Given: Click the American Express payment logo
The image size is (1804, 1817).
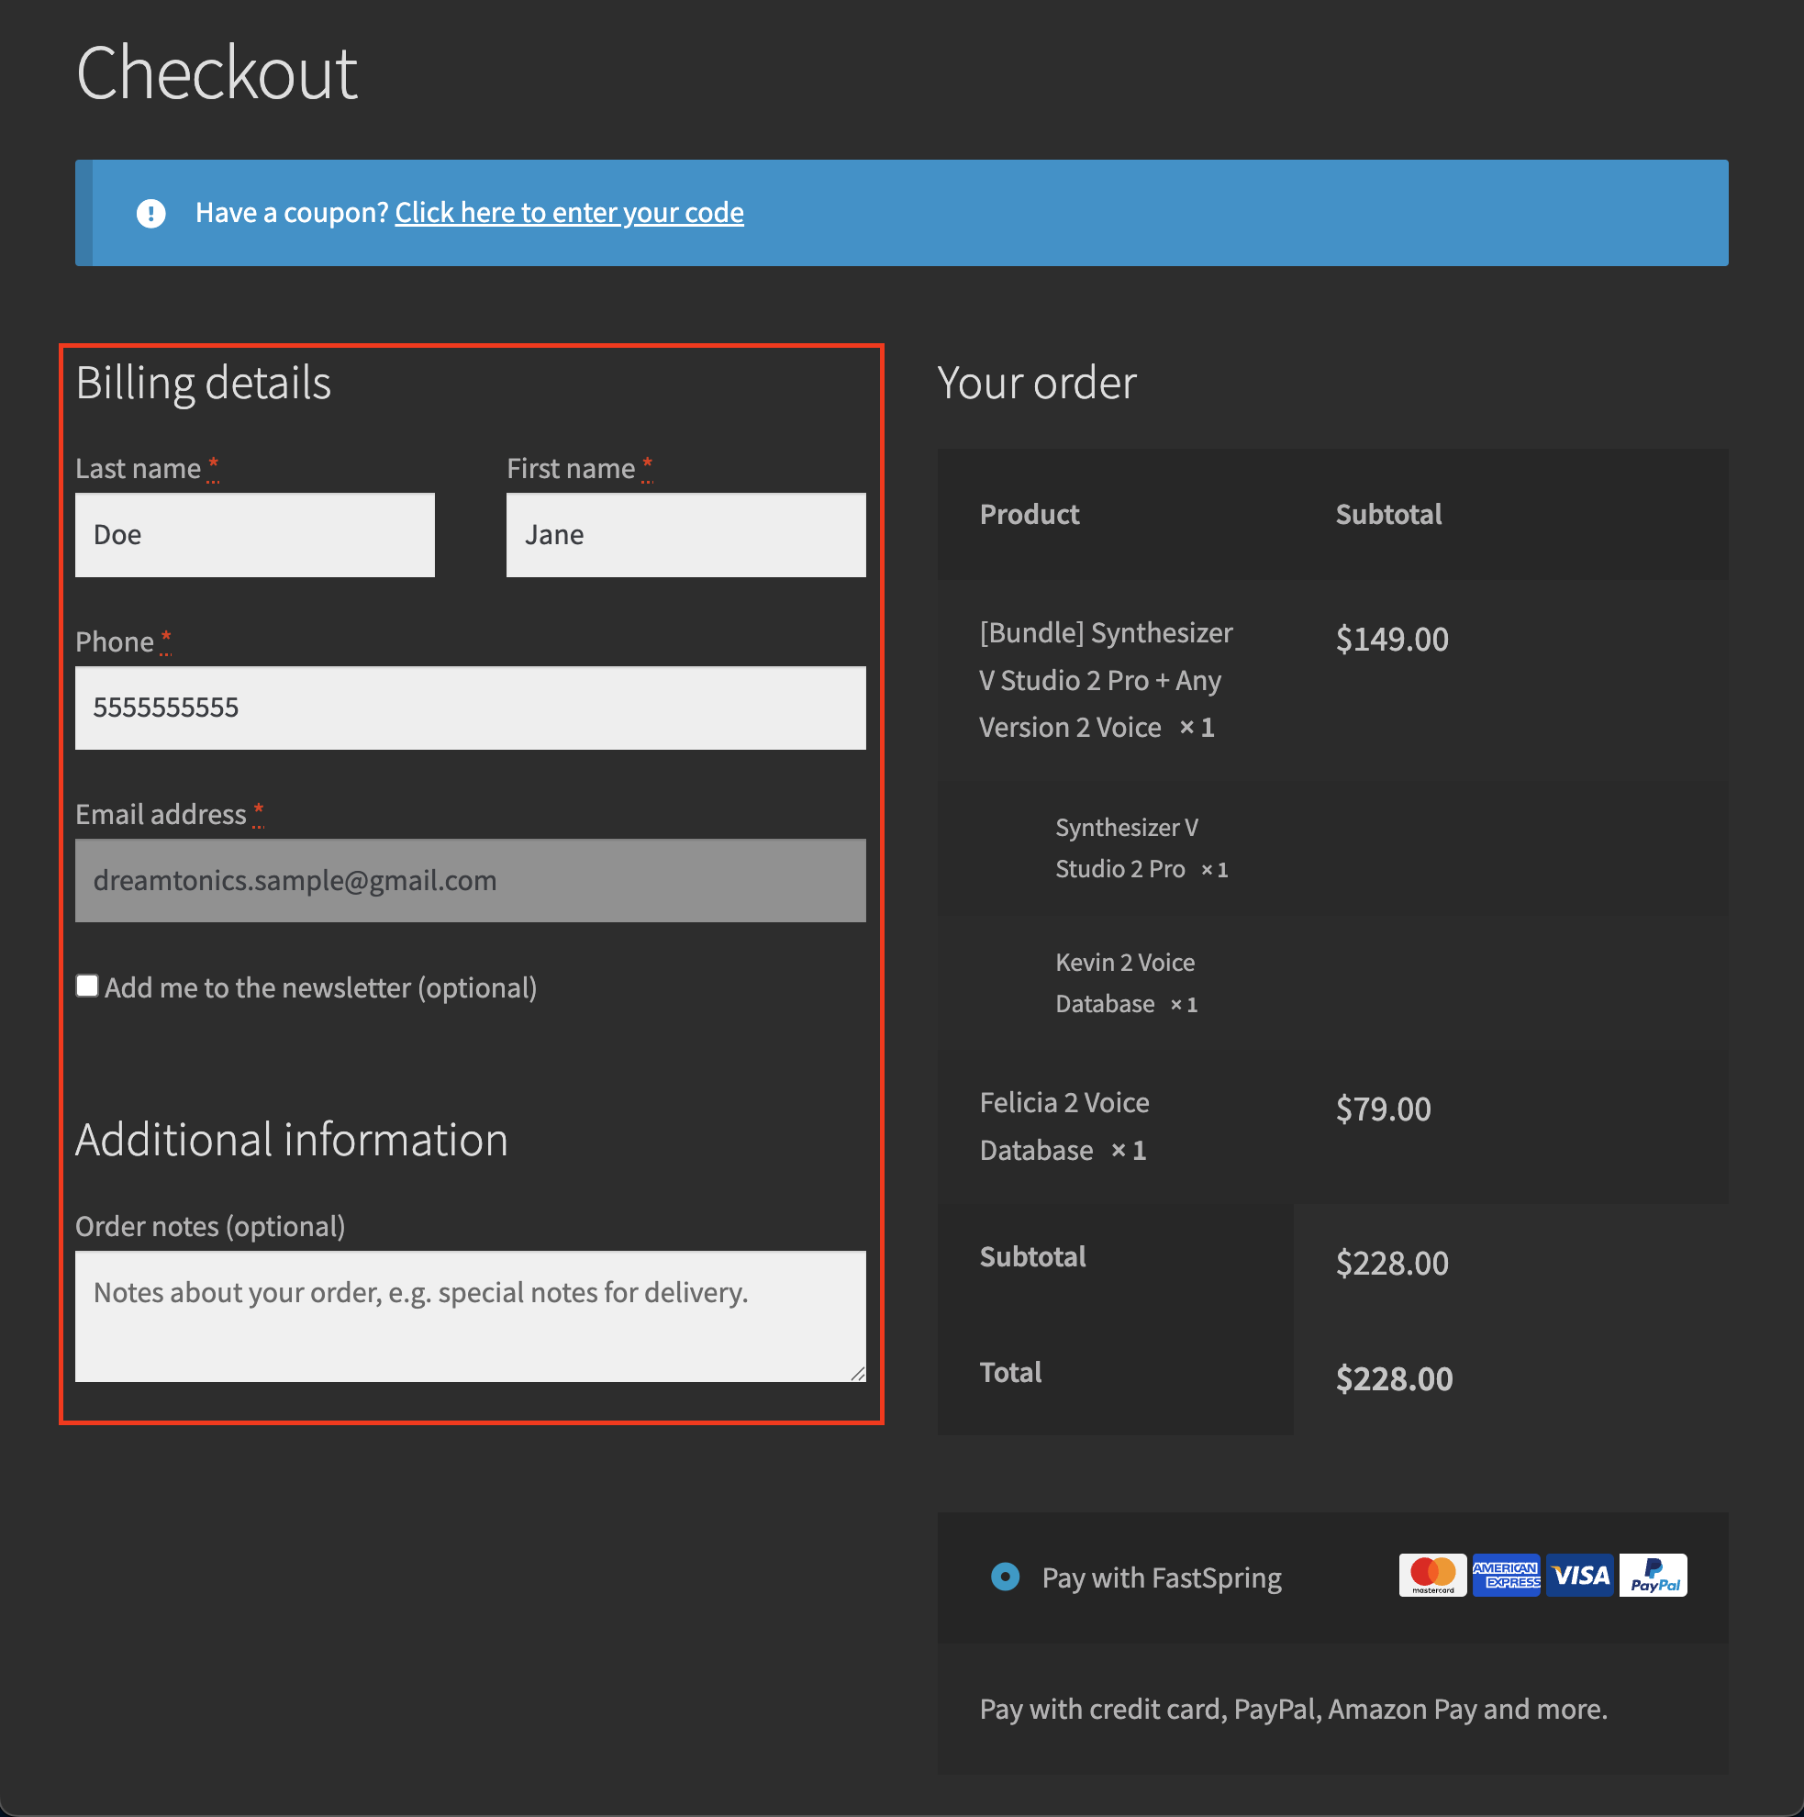Looking at the screenshot, I should [x=1505, y=1576].
